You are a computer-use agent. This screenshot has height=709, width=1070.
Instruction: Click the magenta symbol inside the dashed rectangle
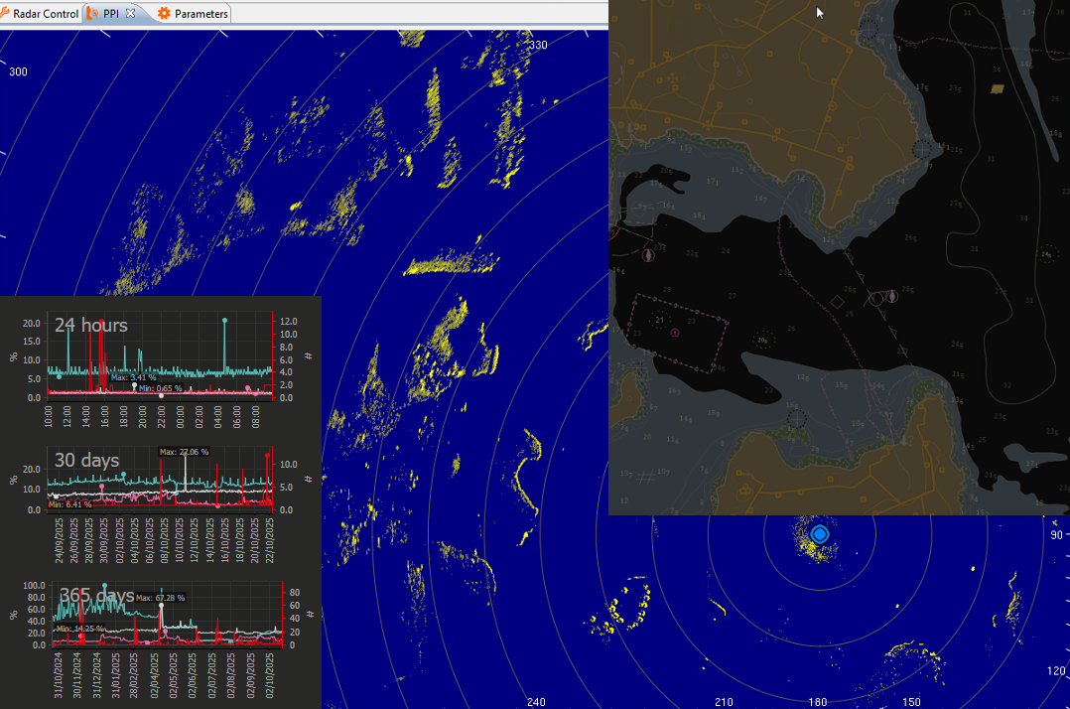coord(675,333)
